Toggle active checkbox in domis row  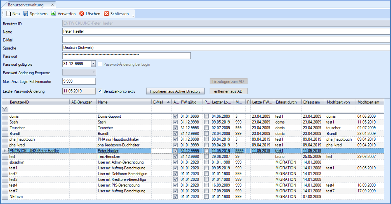175,116
